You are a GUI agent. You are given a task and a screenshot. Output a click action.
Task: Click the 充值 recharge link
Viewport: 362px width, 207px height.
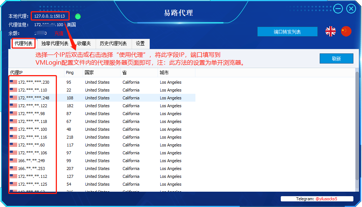[59, 34]
